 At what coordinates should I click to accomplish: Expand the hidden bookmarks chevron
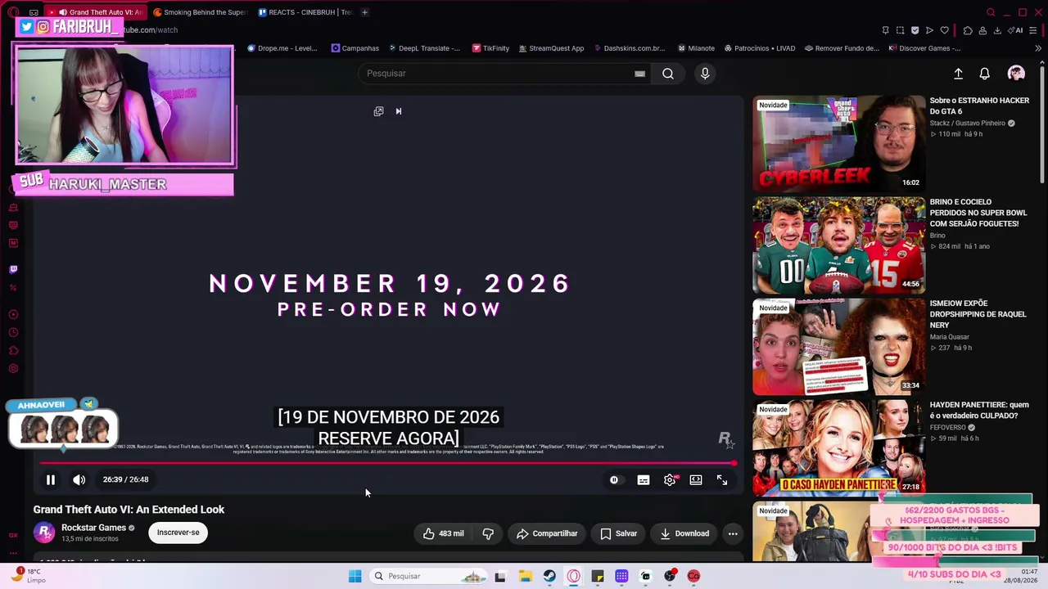click(x=1038, y=48)
